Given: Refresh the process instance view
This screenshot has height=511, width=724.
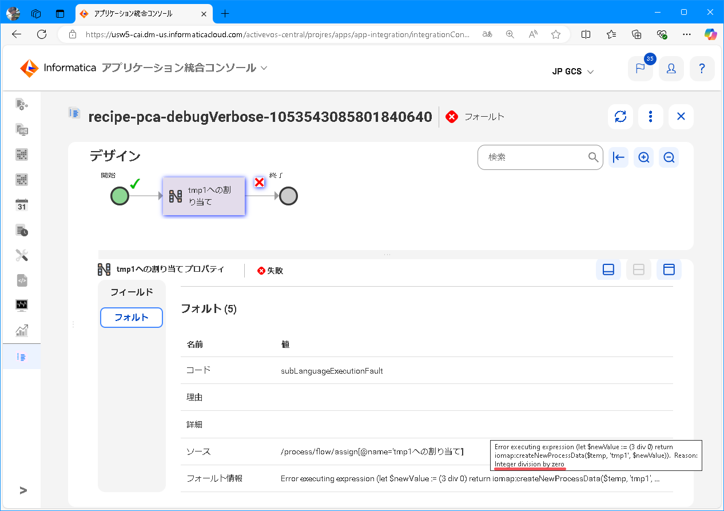Looking at the screenshot, I should tap(620, 117).
